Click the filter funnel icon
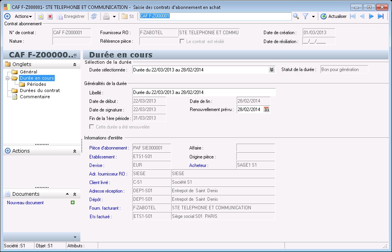 (x=305, y=16)
